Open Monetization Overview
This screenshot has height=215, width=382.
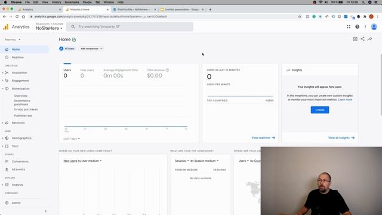pyautogui.click(x=21, y=96)
